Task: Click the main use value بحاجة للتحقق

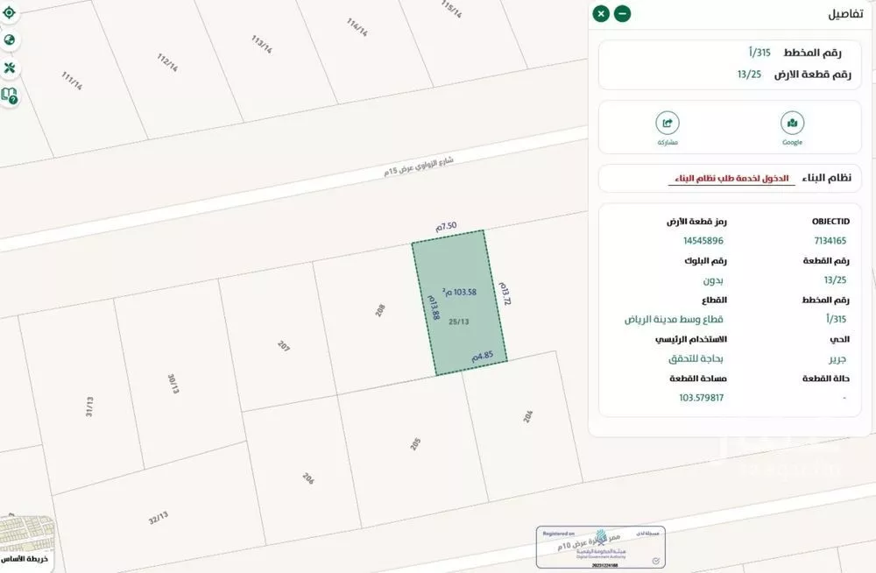Action: coord(696,359)
